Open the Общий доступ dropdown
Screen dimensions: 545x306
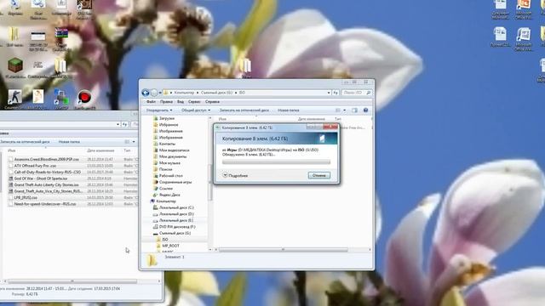(x=196, y=110)
